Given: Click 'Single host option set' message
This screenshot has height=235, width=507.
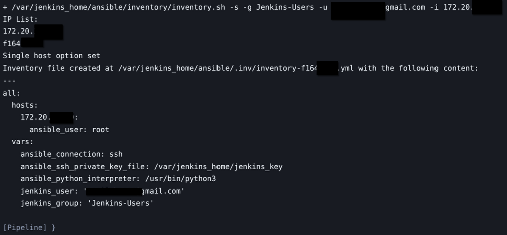Looking at the screenshot, I should click(51, 56).
